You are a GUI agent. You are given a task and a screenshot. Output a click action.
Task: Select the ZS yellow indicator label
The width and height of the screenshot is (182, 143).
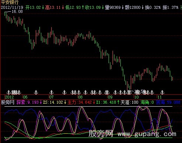point(53,102)
